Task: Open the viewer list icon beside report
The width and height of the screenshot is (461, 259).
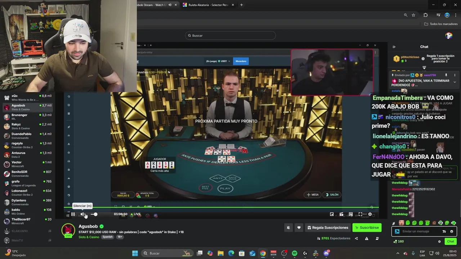Action: pyautogui.click(x=377, y=238)
